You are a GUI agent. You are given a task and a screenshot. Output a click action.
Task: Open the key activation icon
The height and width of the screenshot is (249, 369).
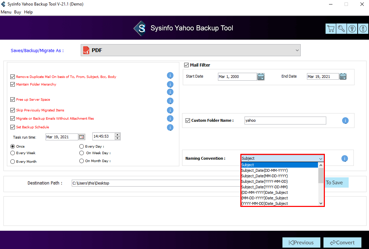[x=341, y=29]
